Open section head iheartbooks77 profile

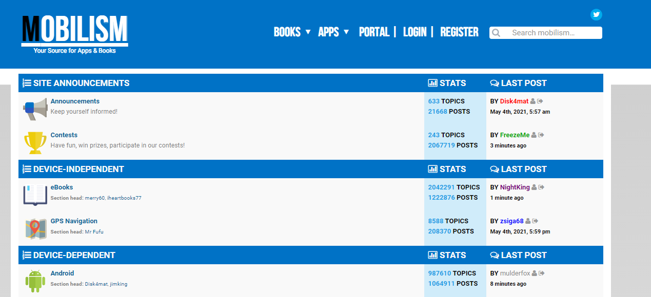(x=124, y=198)
